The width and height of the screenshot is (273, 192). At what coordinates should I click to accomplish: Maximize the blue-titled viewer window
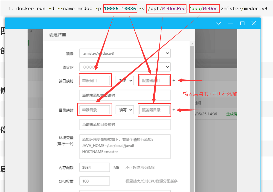242,23
